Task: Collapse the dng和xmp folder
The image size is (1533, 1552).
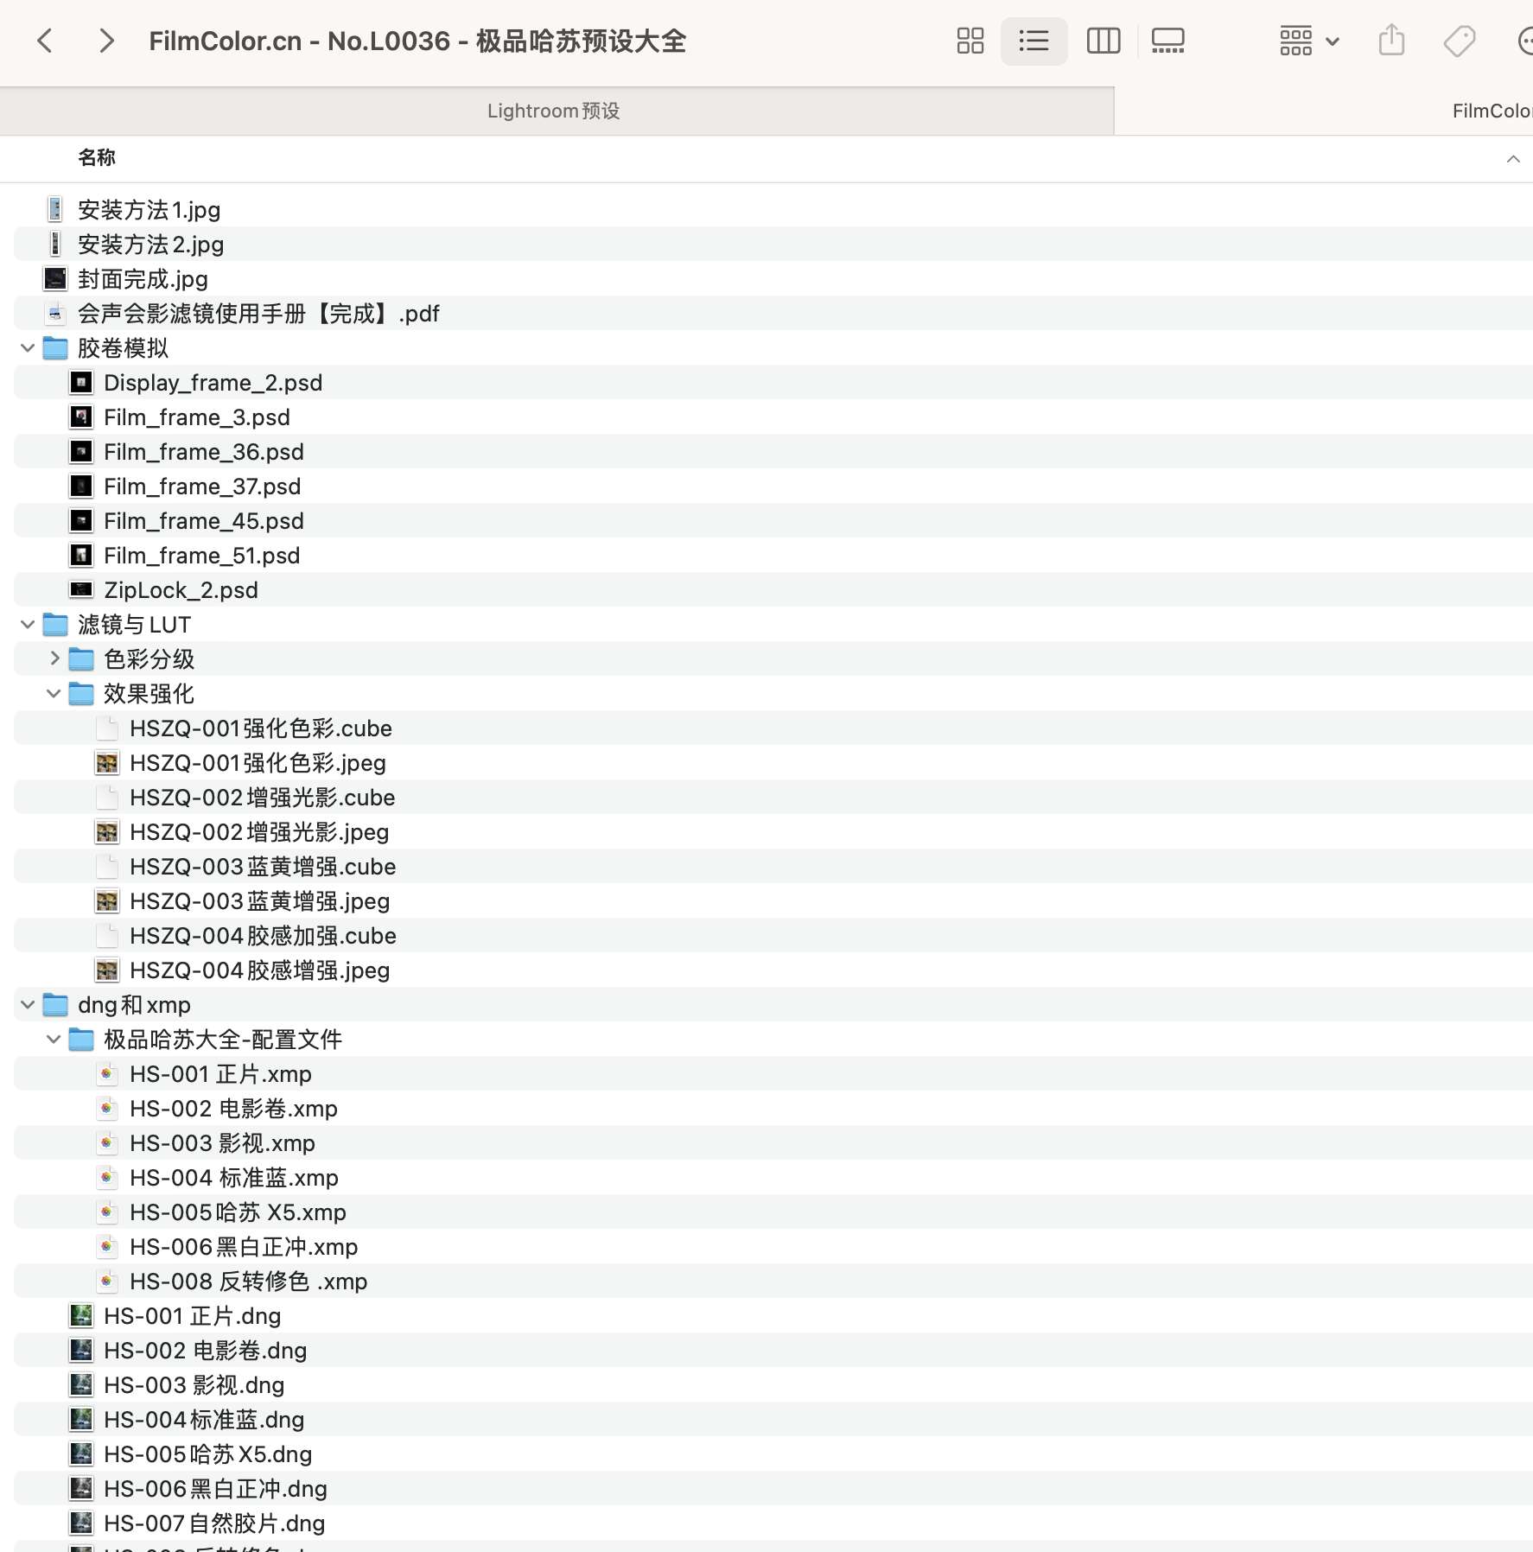Action: point(28,1005)
